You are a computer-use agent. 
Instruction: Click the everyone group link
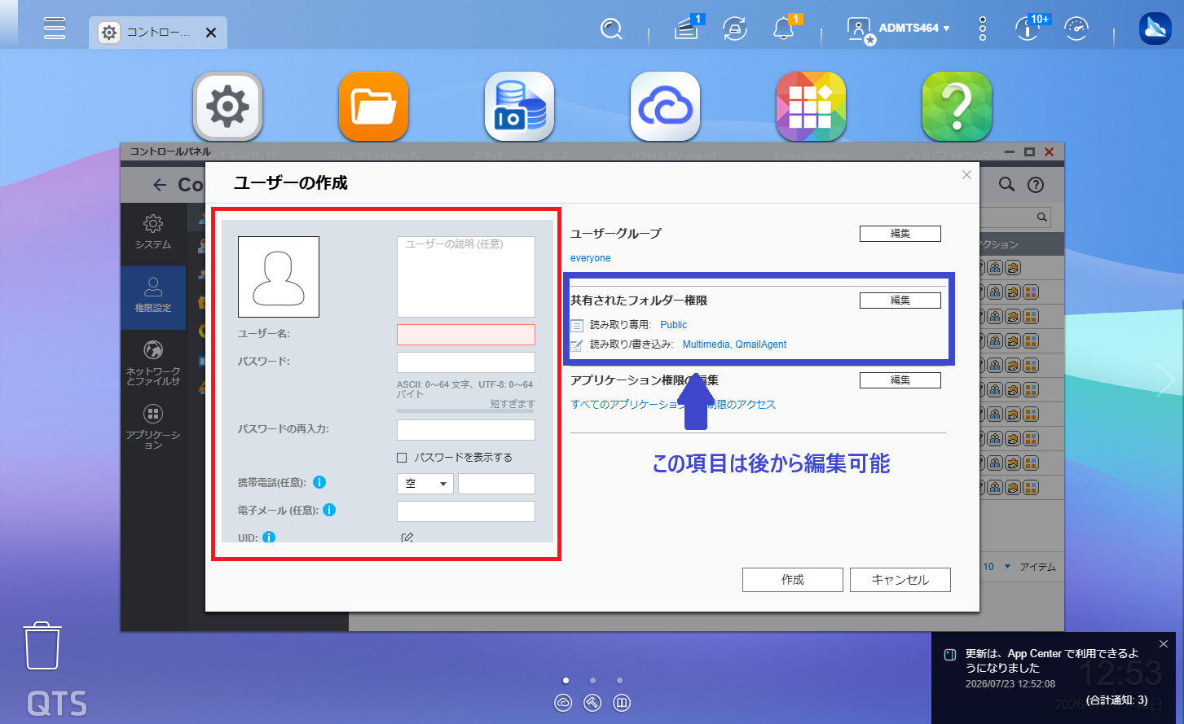click(x=591, y=258)
